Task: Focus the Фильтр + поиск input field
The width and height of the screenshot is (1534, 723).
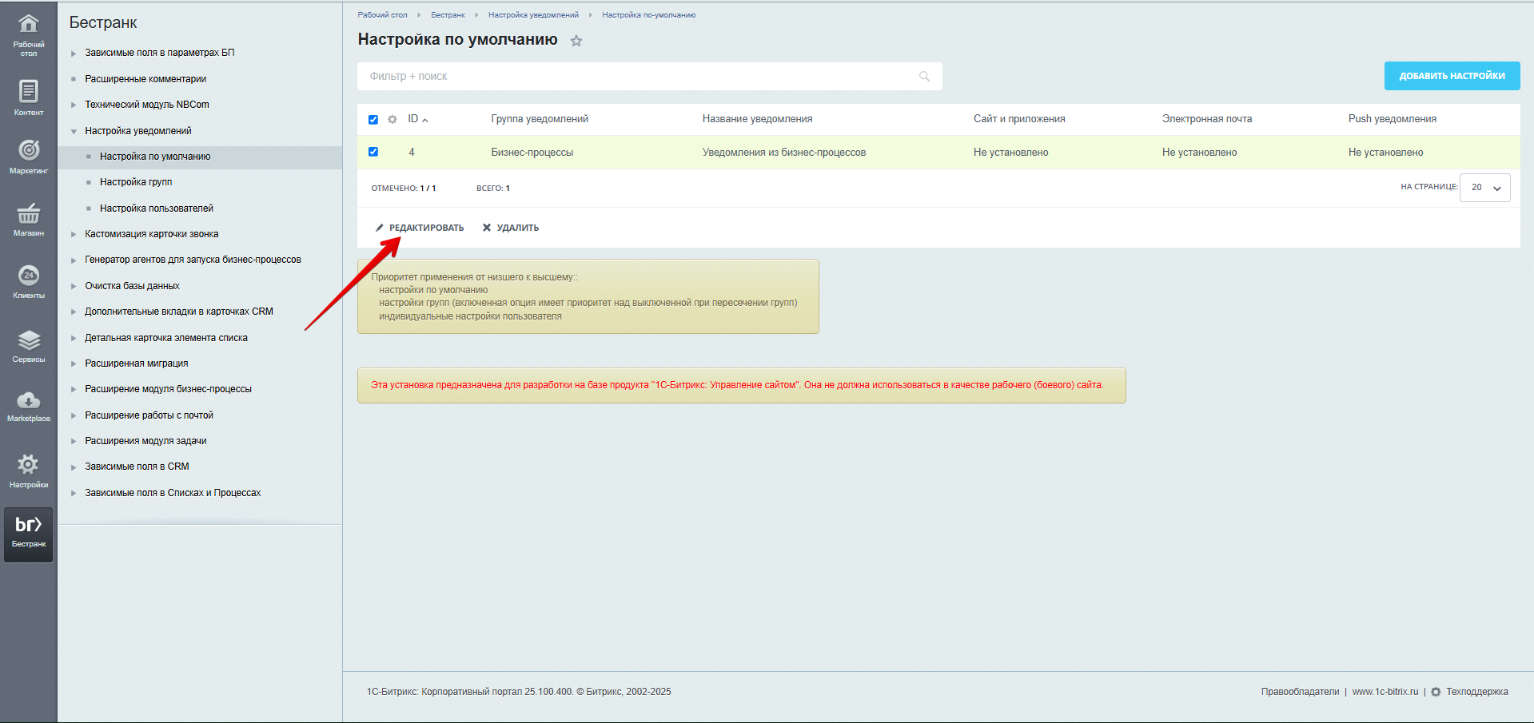Action: (639, 77)
